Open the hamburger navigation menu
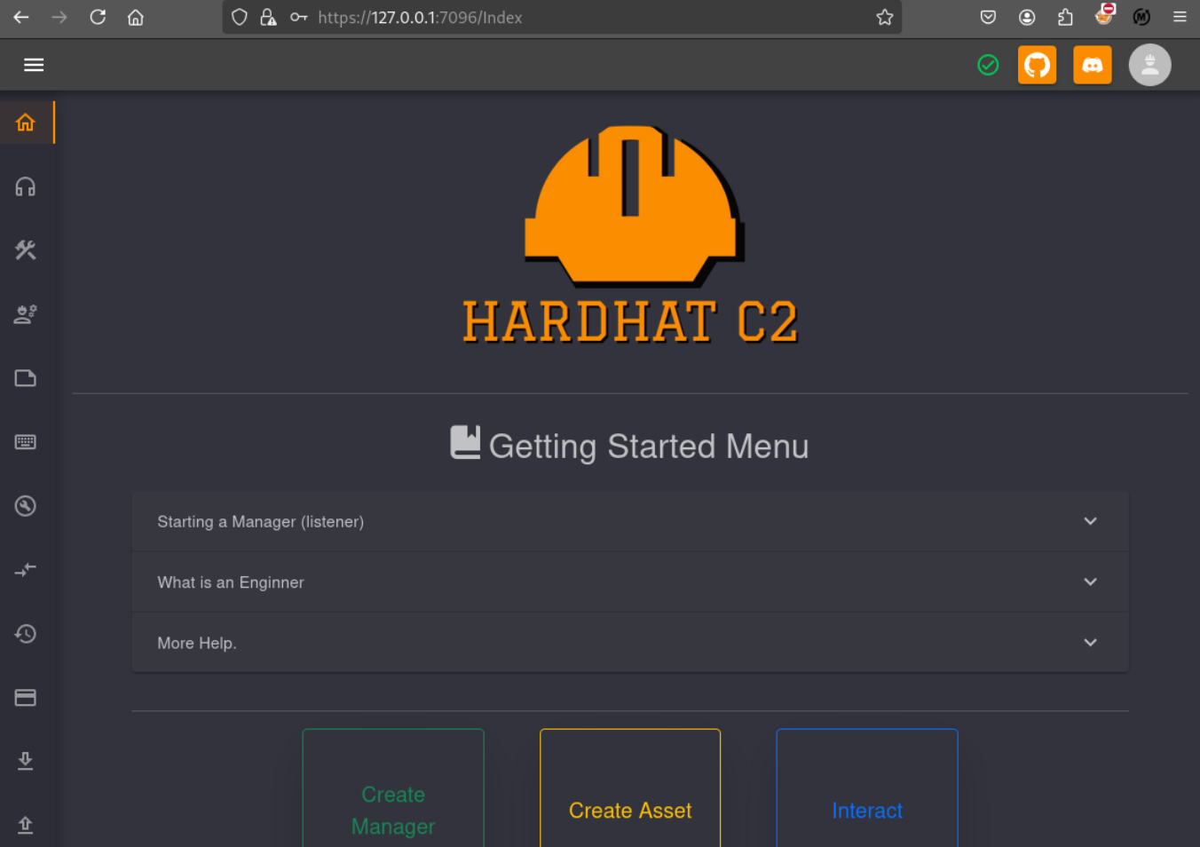 coord(34,65)
